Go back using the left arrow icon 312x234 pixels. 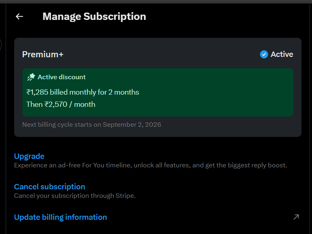click(x=19, y=16)
